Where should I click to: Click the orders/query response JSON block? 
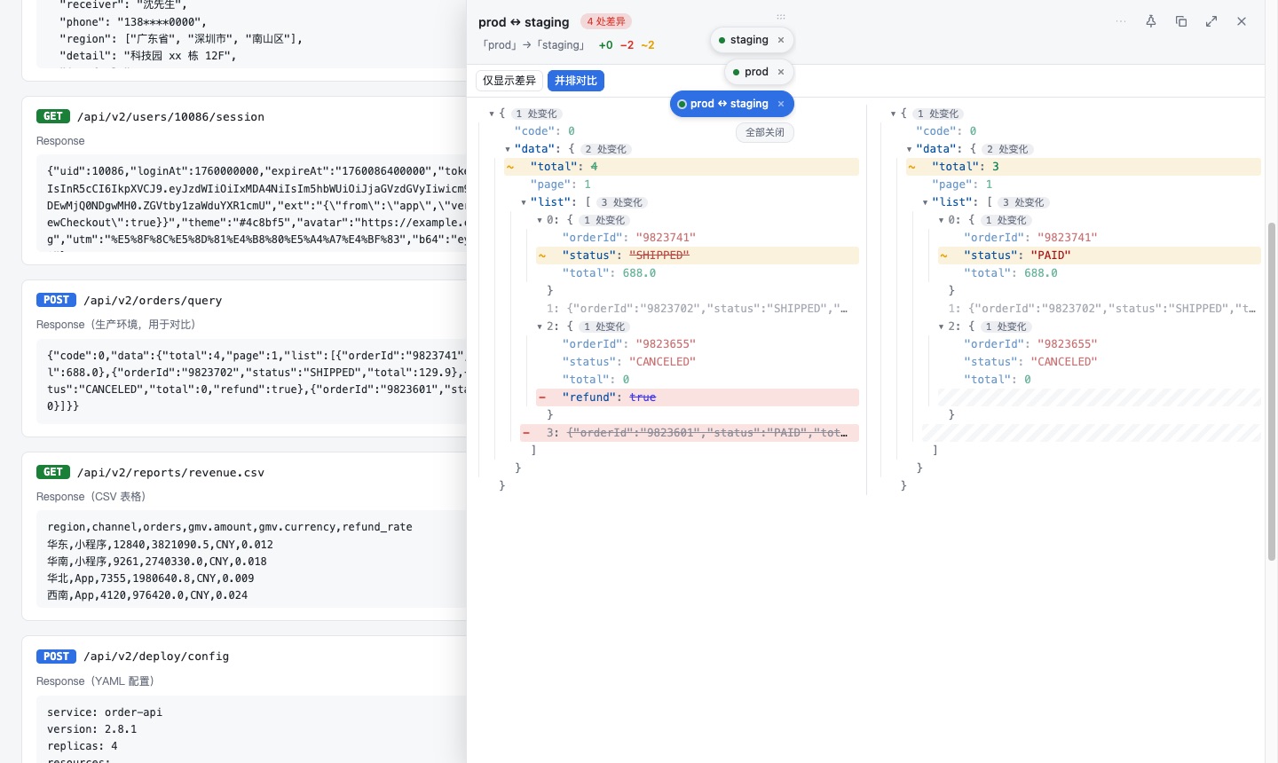click(251, 381)
